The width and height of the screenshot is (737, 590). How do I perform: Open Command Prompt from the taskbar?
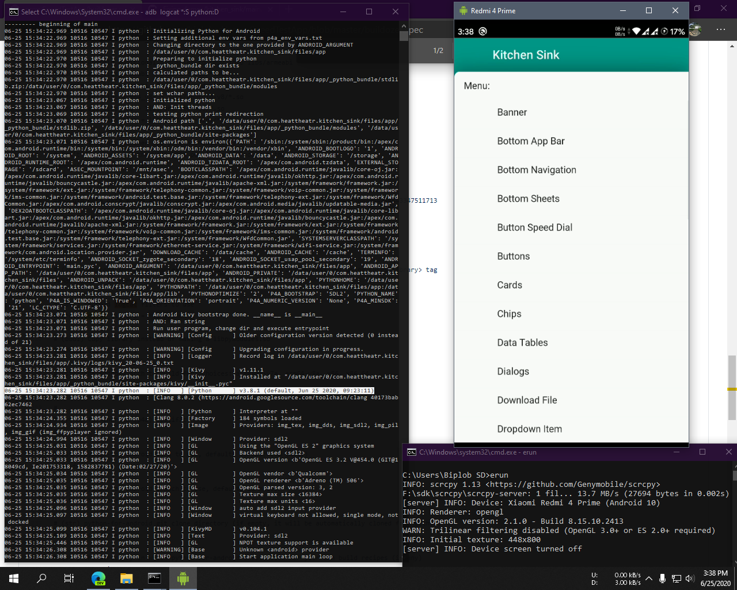click(x=155, y=577)
